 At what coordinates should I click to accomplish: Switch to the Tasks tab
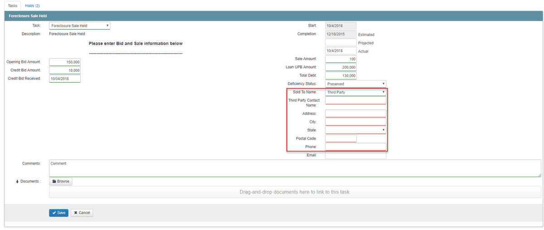click(x=13, y=5)
